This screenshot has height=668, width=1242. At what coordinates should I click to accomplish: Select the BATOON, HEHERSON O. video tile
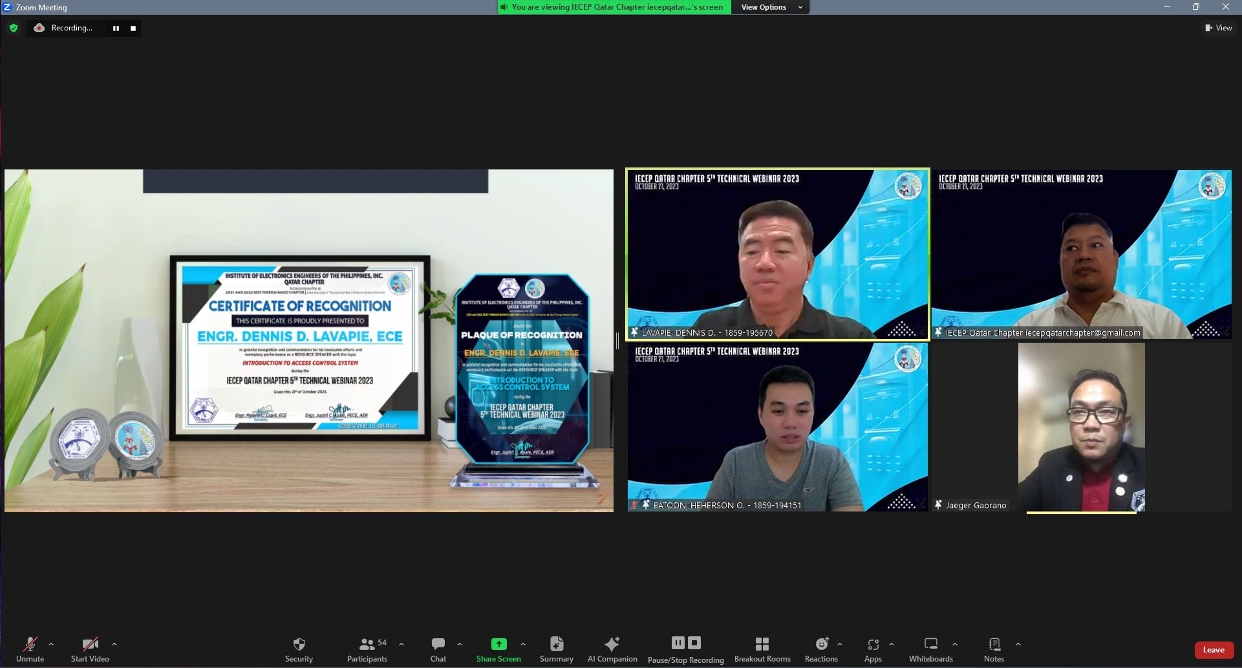point(778,427)
